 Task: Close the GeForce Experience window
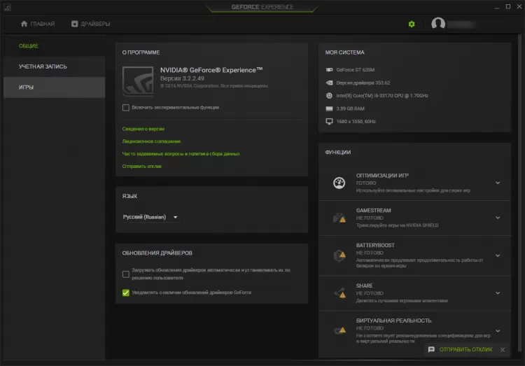click(x=519, y=7)
